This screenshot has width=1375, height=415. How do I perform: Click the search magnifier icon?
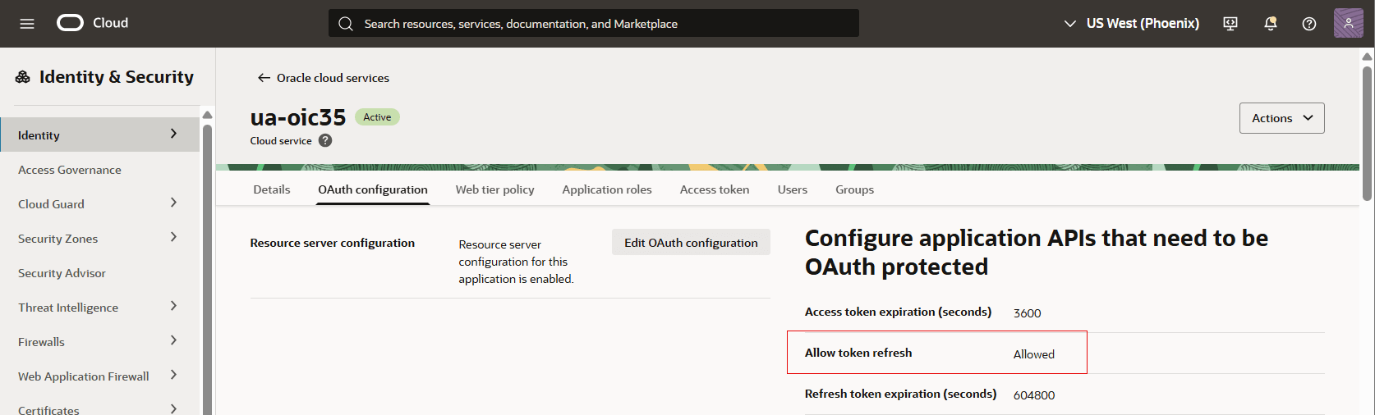tap(346, 24)
